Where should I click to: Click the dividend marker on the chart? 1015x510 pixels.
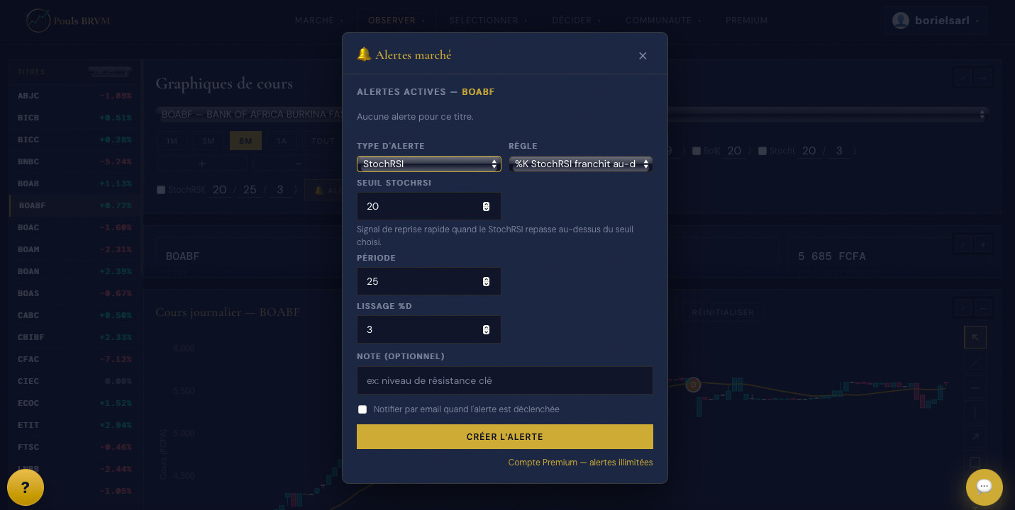[694, 385]
